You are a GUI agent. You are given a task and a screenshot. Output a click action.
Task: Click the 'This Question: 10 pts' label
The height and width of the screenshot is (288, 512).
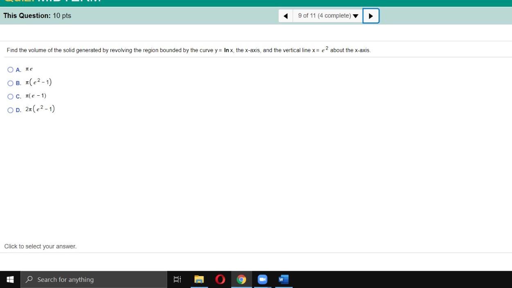point(37,16)
